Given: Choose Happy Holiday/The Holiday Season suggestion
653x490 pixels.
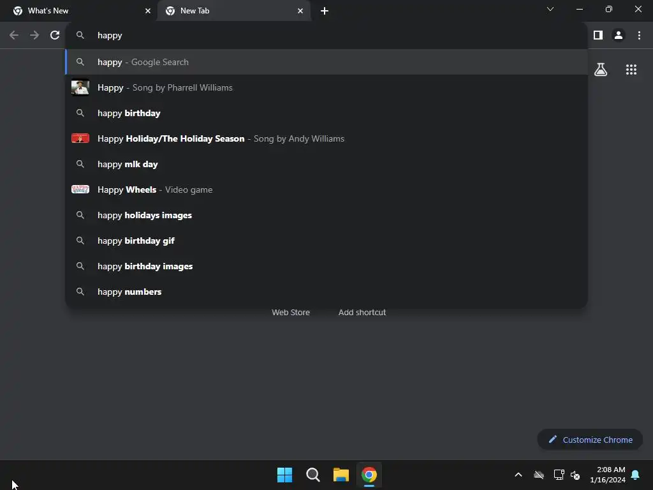Looking at the screenshot, I should coord(326,138).
